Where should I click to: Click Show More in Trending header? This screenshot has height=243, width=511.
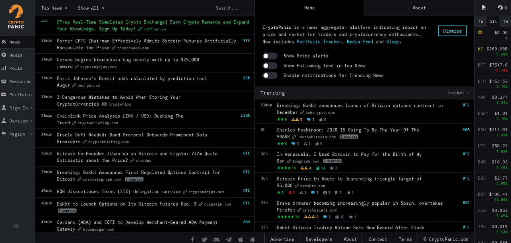point(458,93)
